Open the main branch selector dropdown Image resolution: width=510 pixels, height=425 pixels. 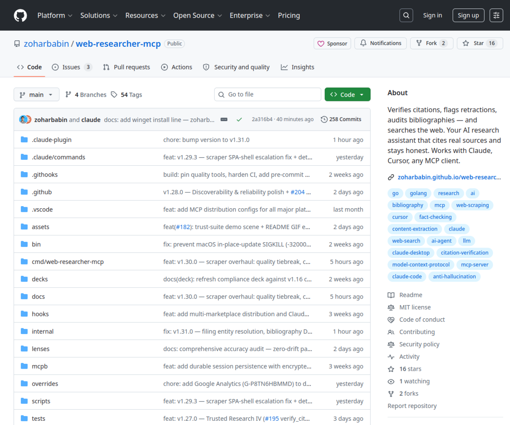[36, 95]
